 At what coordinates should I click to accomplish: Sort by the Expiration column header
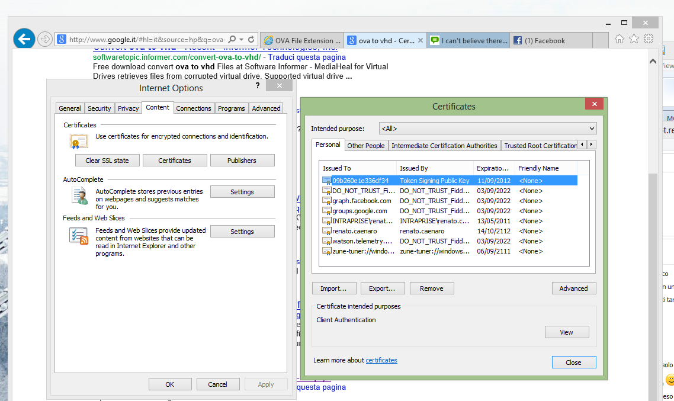494,168
